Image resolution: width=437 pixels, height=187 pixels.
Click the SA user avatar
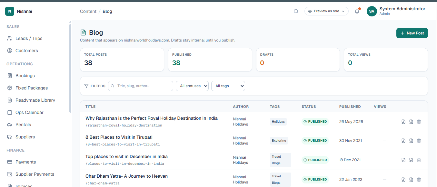(x=372, y=11)
